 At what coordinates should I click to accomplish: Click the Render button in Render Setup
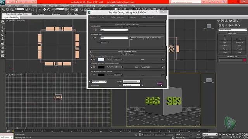(159, 83)
